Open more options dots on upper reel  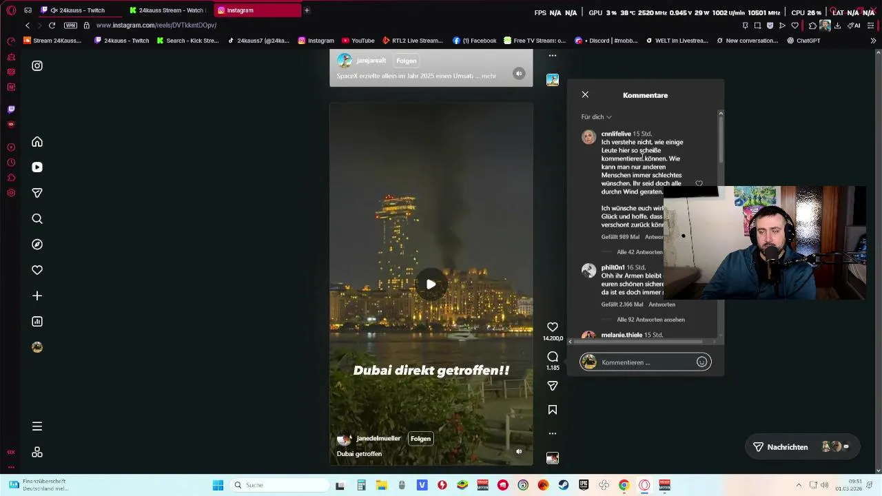[x=553, y=56]
